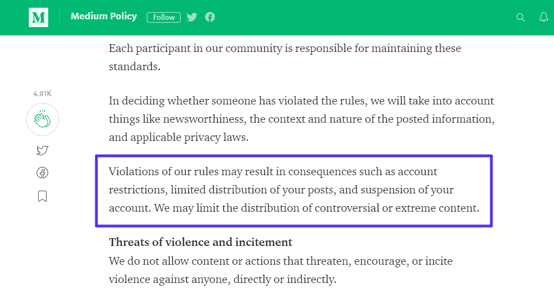Open Facebook icon in the green header
This screenshot has height=294, width=554.
[x=210, y=17]
